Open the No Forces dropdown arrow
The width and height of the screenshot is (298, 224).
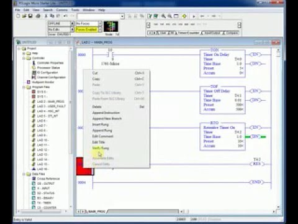[100, 24]
